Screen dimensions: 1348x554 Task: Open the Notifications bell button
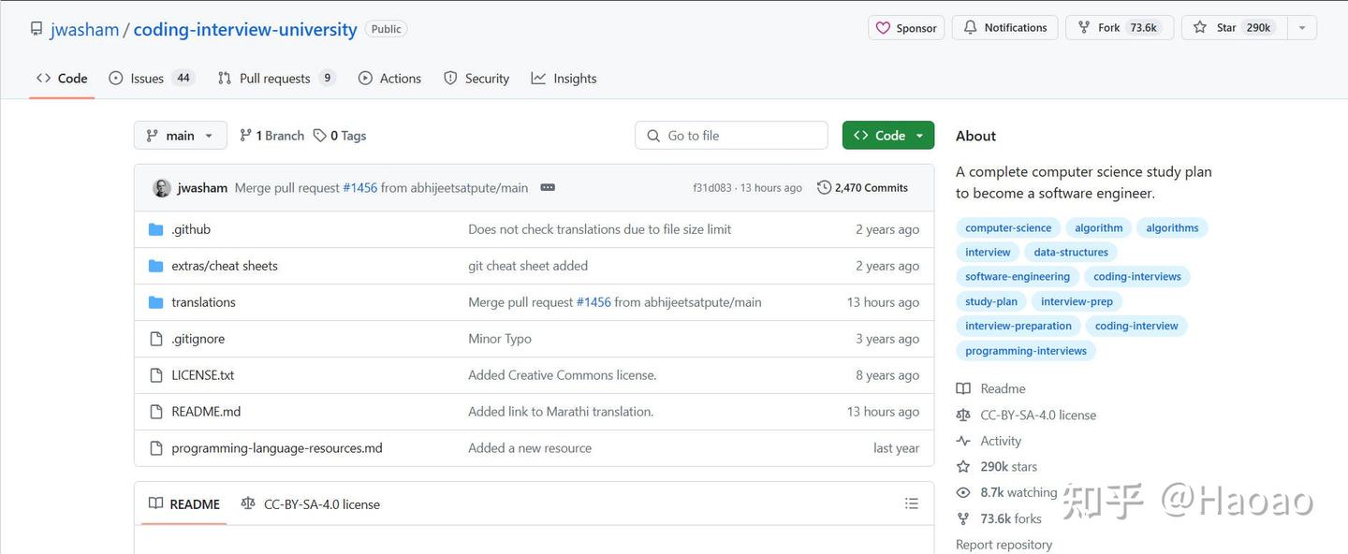coord(1004,28)
